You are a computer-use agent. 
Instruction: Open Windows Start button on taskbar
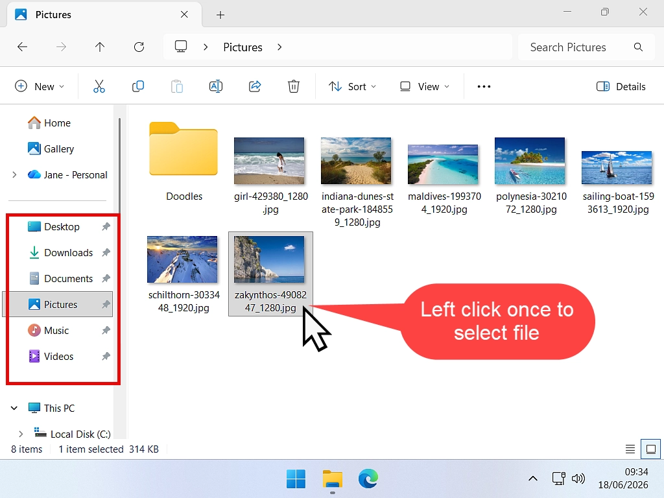coord(296,479)
